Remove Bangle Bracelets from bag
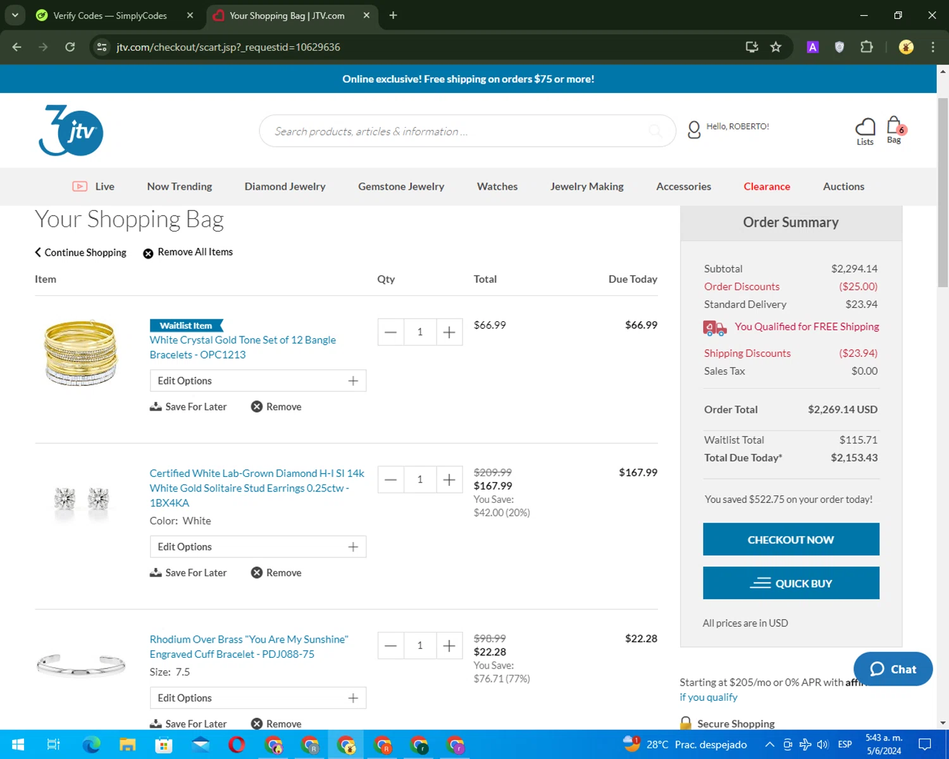The width and height of the screenshot is (949, 759). pos(276,407)
